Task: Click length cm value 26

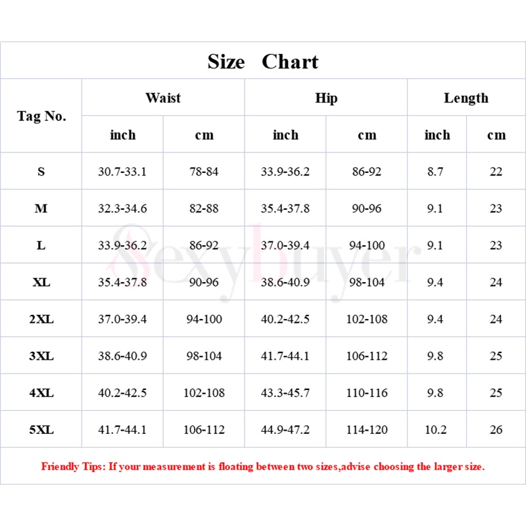Action: [496, 430]
